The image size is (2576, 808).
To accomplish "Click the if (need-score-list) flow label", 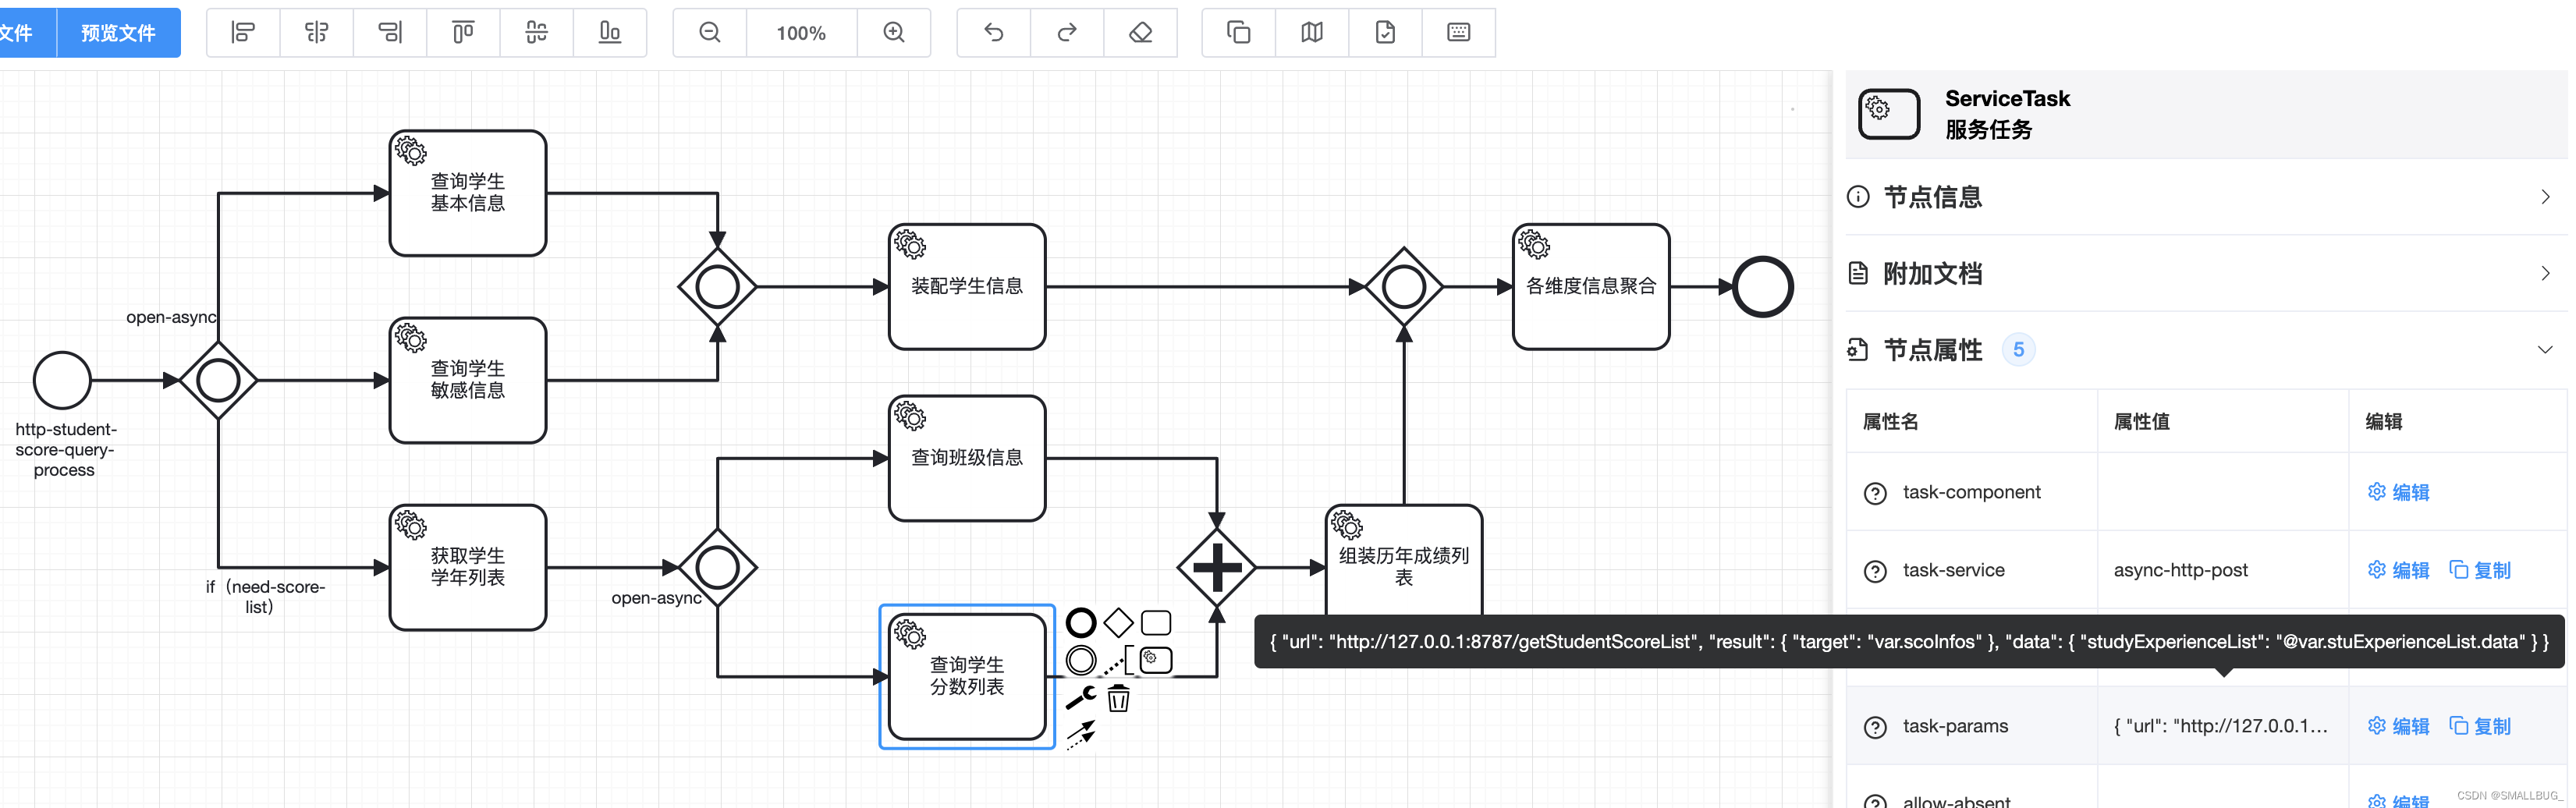I will pos(265,597).
